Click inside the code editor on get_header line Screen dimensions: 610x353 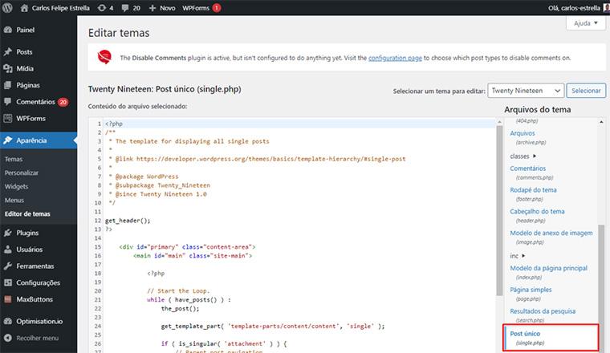(x=128, y=220)
